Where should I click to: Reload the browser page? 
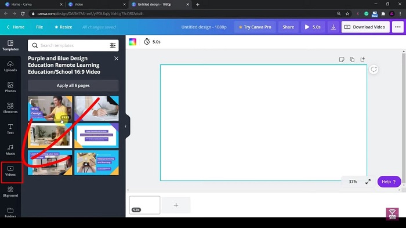pos(23,13)
